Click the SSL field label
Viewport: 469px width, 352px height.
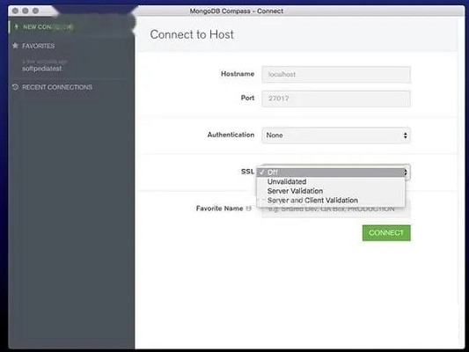[x=247, y=172]
